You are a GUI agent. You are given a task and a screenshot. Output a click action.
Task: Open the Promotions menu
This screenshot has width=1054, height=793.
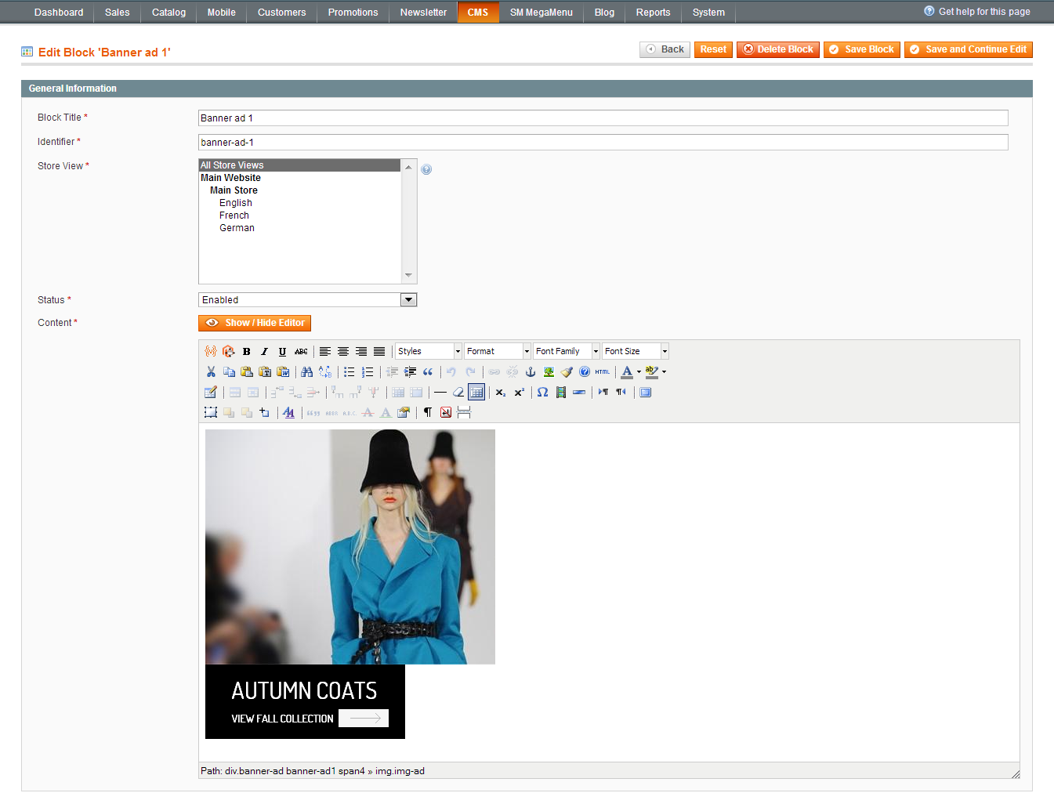(353, 13)
